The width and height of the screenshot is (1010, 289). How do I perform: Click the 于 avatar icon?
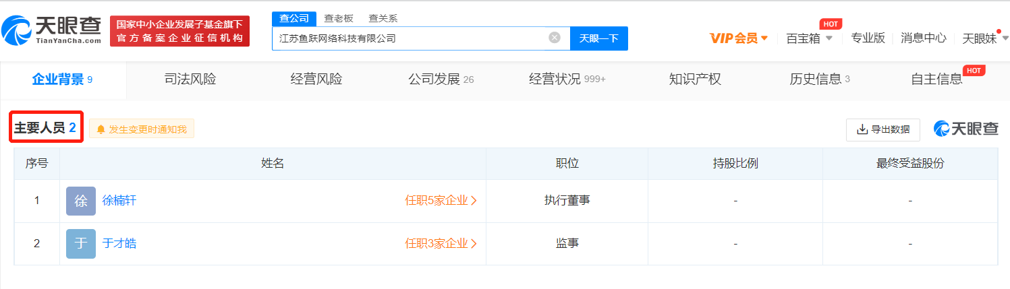coord(81,244)
